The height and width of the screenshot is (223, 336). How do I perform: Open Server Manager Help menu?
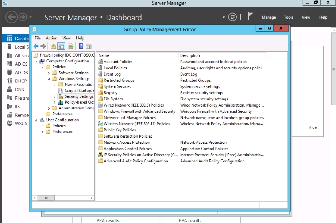(323, 17)
